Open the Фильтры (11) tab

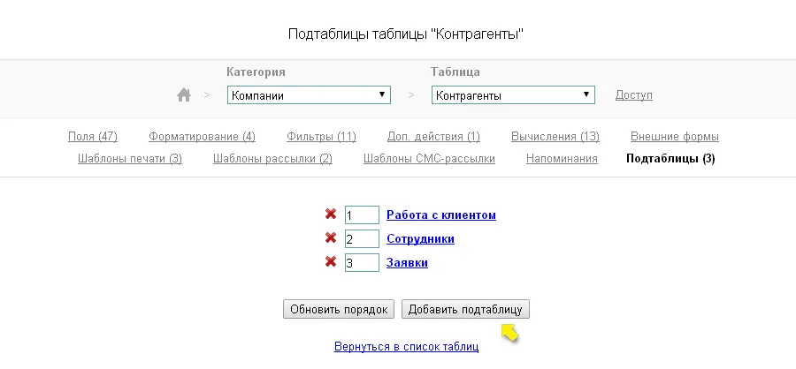click(x=321, y=136)
